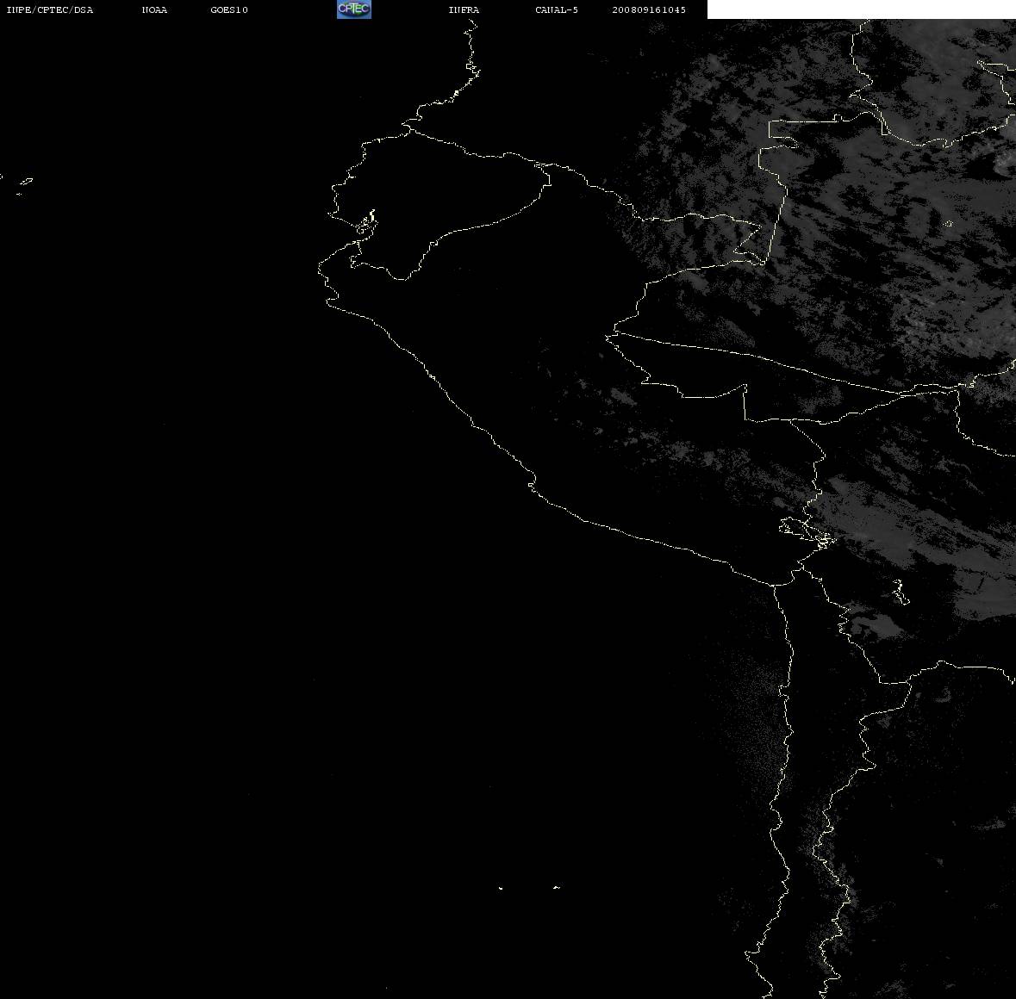Select the small circular lake outline in Brazil

[x=949, y=223]
